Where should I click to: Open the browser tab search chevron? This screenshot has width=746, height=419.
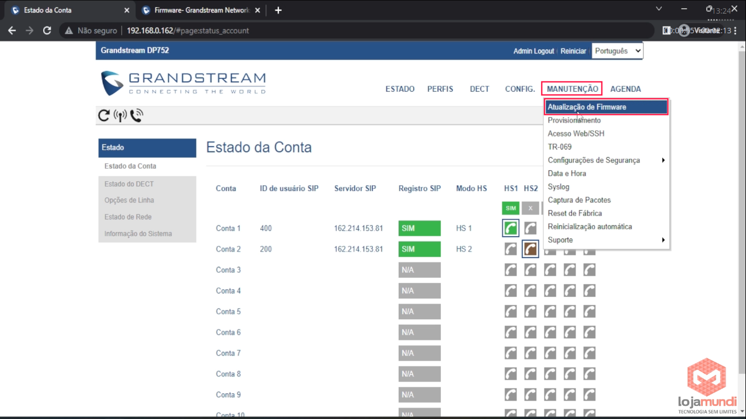(x=659, y=9)
